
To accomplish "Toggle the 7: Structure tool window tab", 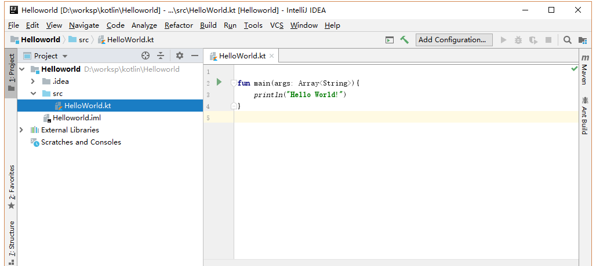I will [x=11, y=242].
